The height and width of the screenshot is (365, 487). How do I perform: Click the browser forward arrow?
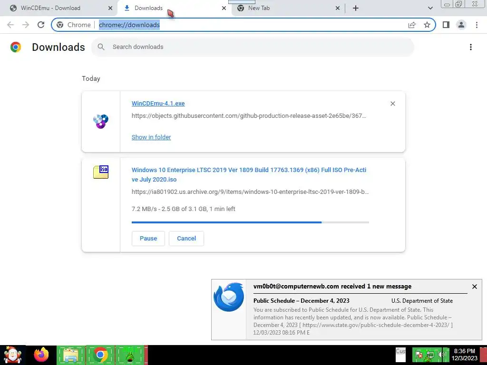tap(26, 25)
